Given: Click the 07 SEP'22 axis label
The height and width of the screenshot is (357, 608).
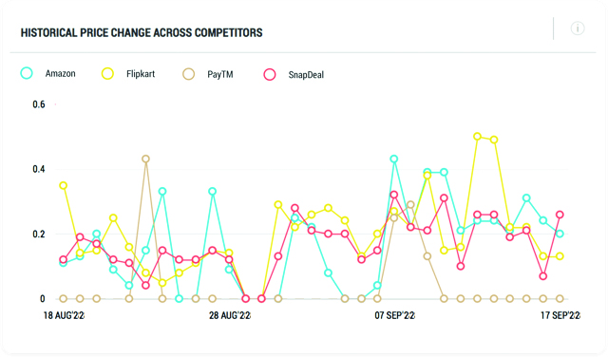Looking at the screenshot, I should 395,315.
